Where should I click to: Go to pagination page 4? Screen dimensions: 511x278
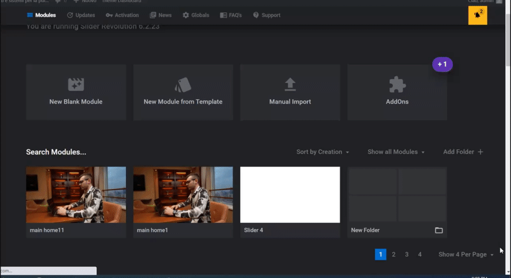click(420, 254)
